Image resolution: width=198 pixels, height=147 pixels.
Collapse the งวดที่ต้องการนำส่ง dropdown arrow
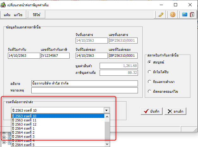[107, 110]
